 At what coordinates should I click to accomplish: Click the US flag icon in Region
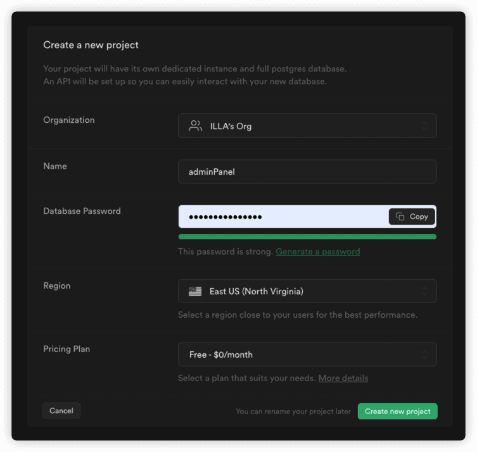pyautogui.click(x=195, y=291)
